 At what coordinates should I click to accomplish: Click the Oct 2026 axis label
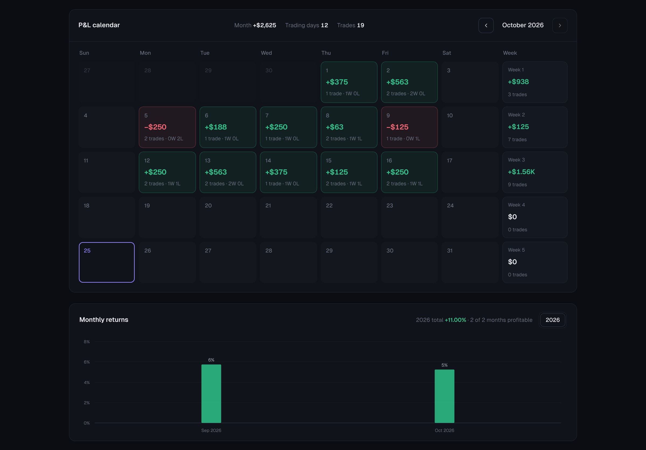[x=444, y=431]
